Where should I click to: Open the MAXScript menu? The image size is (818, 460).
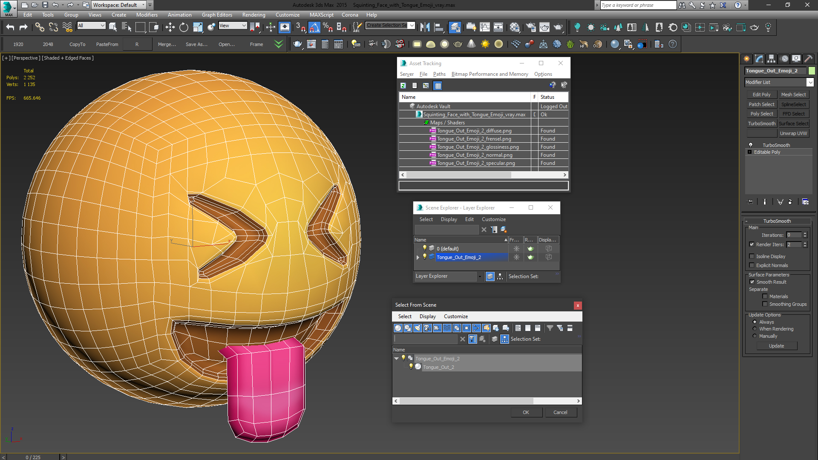(x=321, y=15)
